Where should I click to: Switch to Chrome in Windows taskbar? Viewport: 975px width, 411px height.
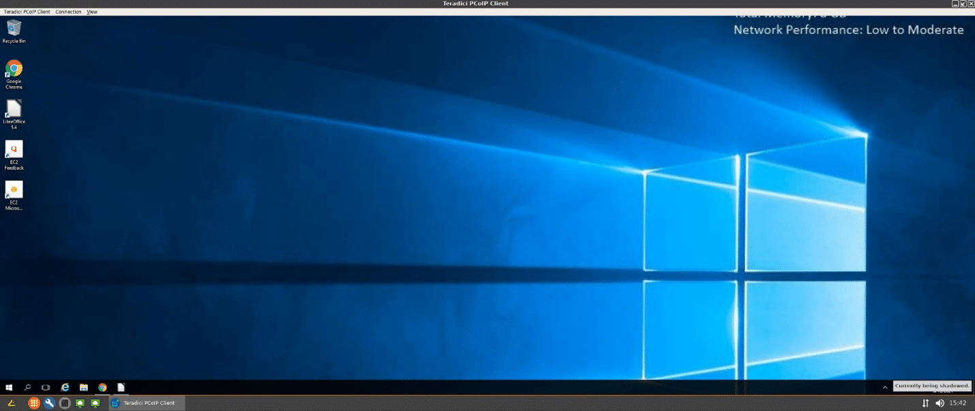click(x=102, y=387)
